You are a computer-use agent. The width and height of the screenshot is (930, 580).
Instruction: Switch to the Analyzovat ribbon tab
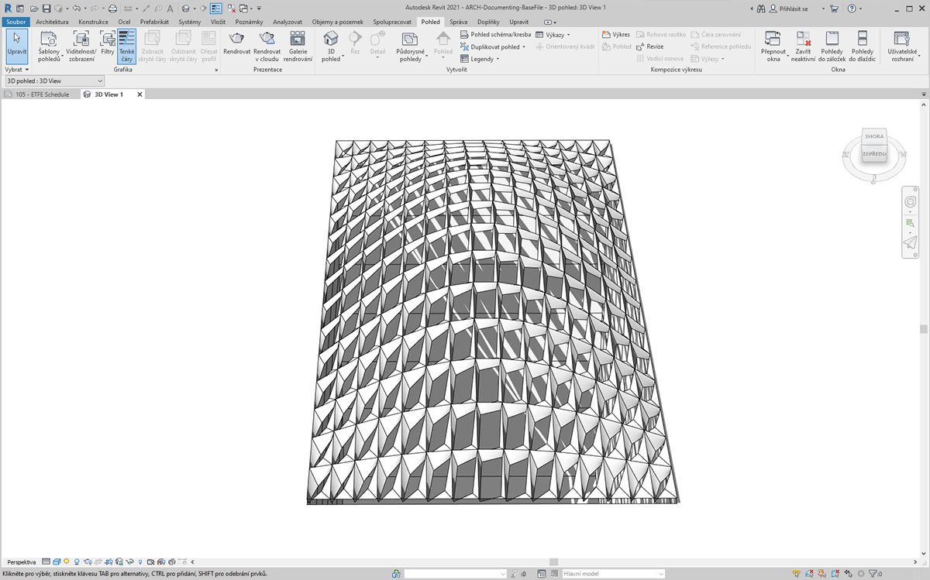click(x=288, y=22)
